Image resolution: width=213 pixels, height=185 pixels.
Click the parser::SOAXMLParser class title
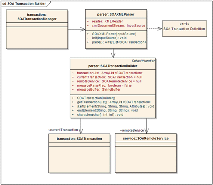point(115,14)
